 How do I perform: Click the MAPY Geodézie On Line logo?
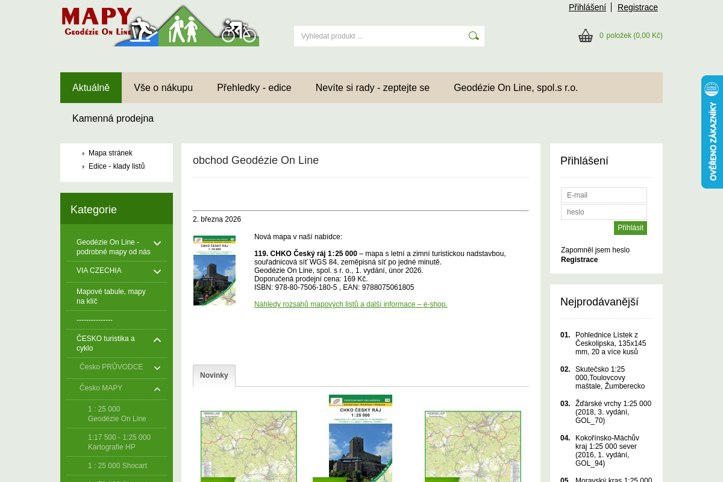(x=160, y=25)
